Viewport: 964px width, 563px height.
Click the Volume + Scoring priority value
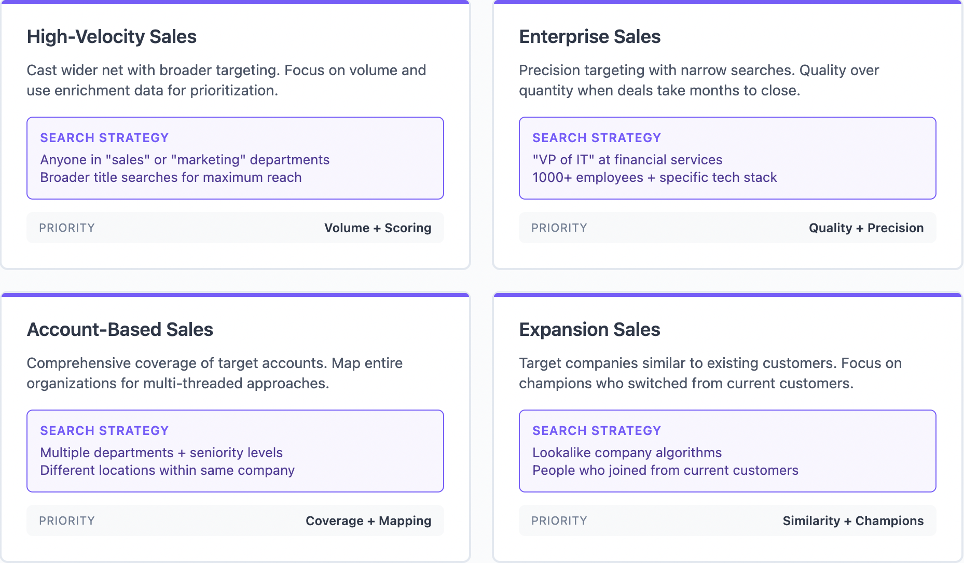point(378,228)
